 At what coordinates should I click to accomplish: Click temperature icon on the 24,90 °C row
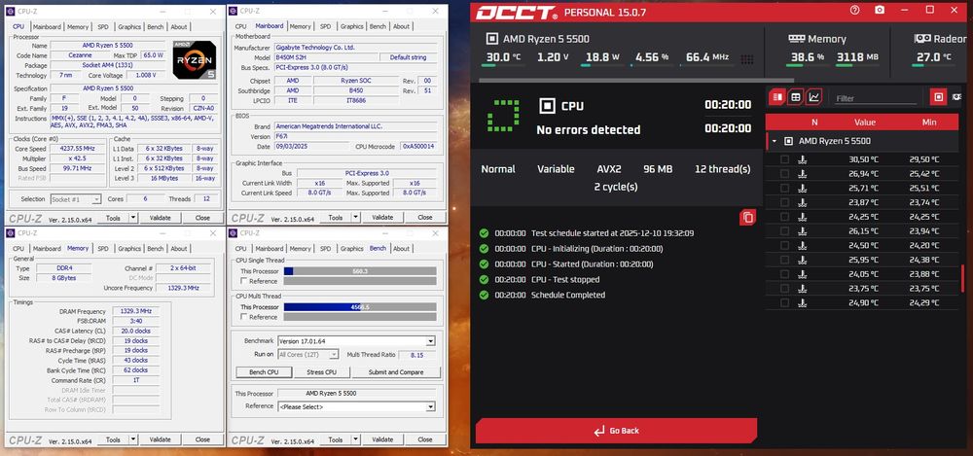coord(802,302)
